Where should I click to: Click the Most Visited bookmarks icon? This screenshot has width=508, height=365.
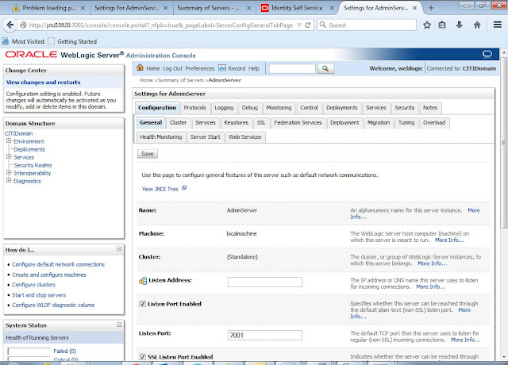[6, 41]
